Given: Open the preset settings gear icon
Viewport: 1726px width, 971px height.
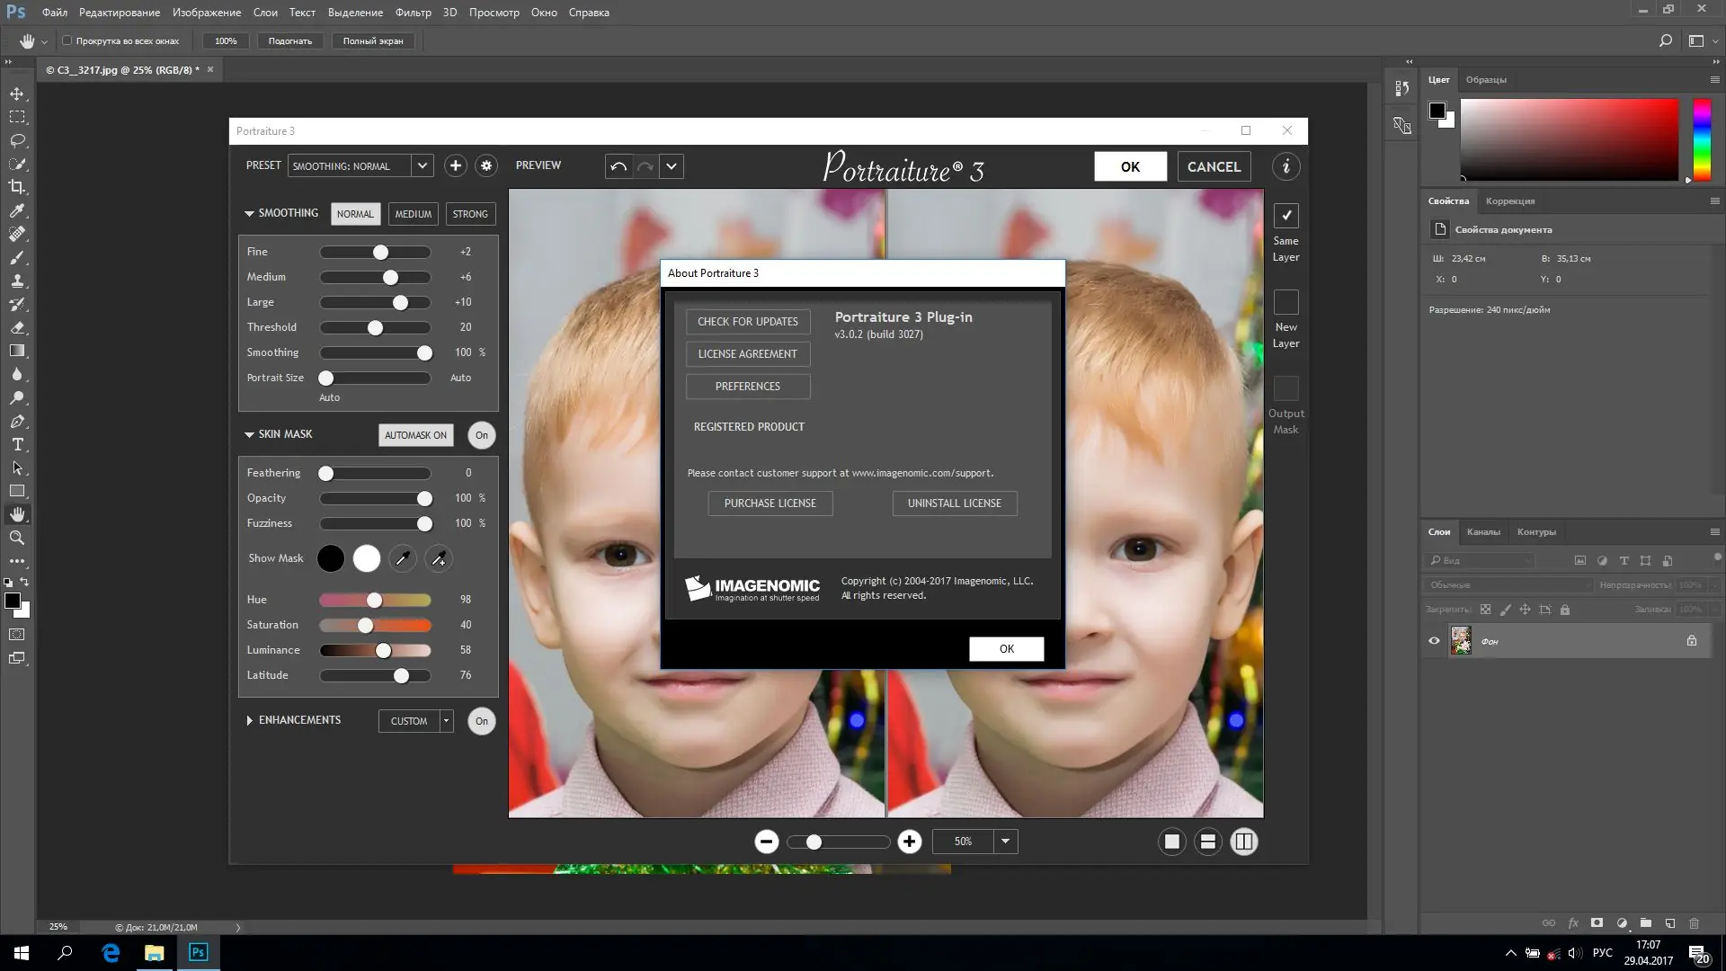Looking at the screenshot, I should point(486,165).
